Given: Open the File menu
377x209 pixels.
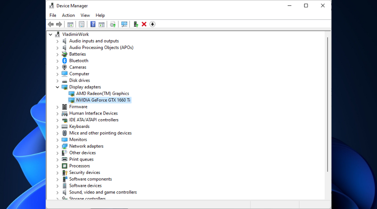Looking at the screenshot, I should [x=53, y=15].
